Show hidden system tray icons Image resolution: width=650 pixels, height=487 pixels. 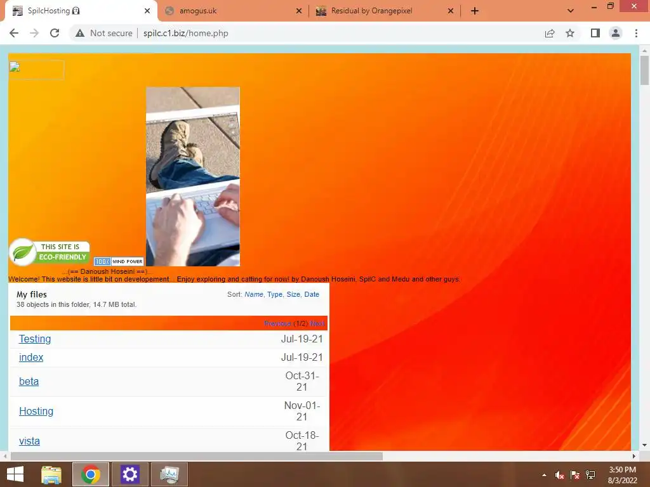(544, 475)
